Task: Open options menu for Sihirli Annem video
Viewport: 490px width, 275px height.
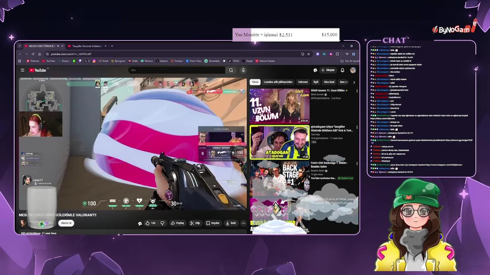Action: click(357, 91)
